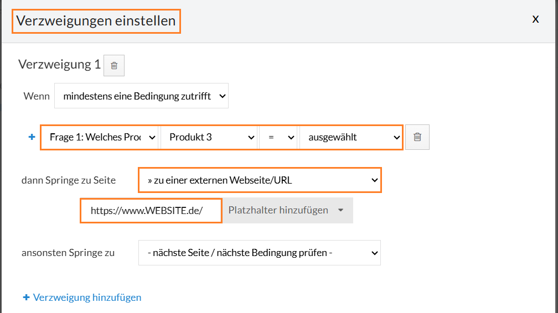Click the blue plus icon to add a condition
This screenshot has width=558, height=313.
pos(32,137)
